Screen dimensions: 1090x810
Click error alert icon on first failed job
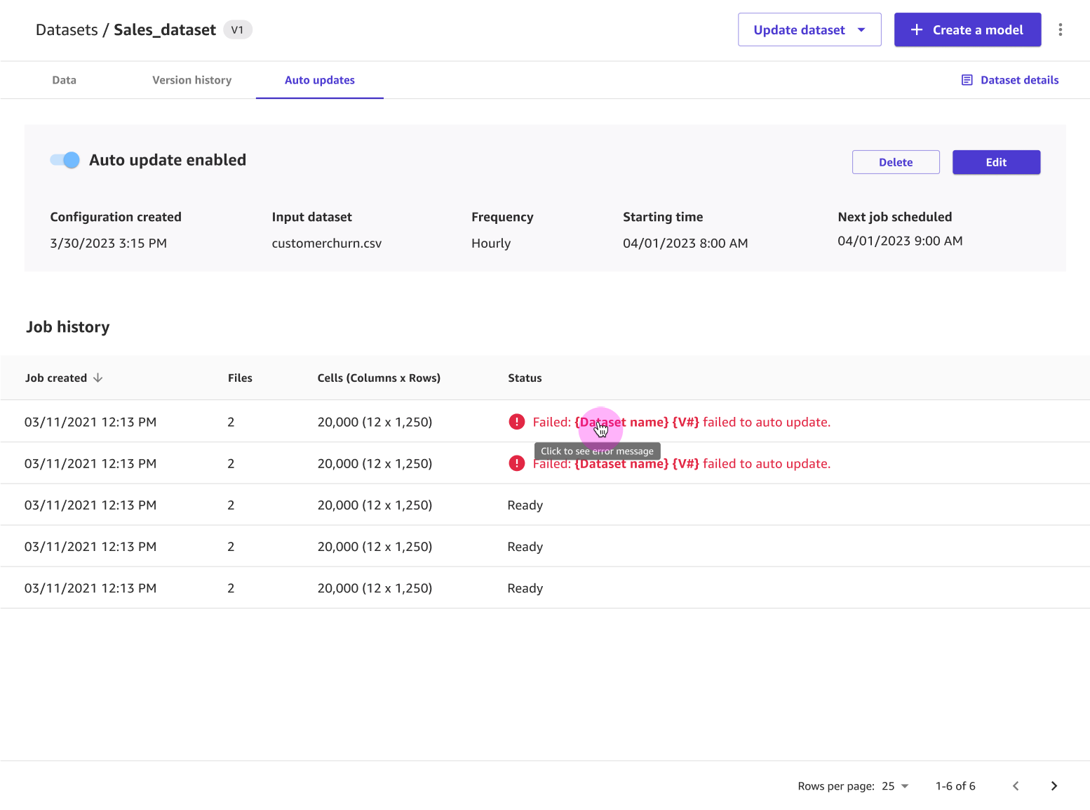[x=516, y=421]
